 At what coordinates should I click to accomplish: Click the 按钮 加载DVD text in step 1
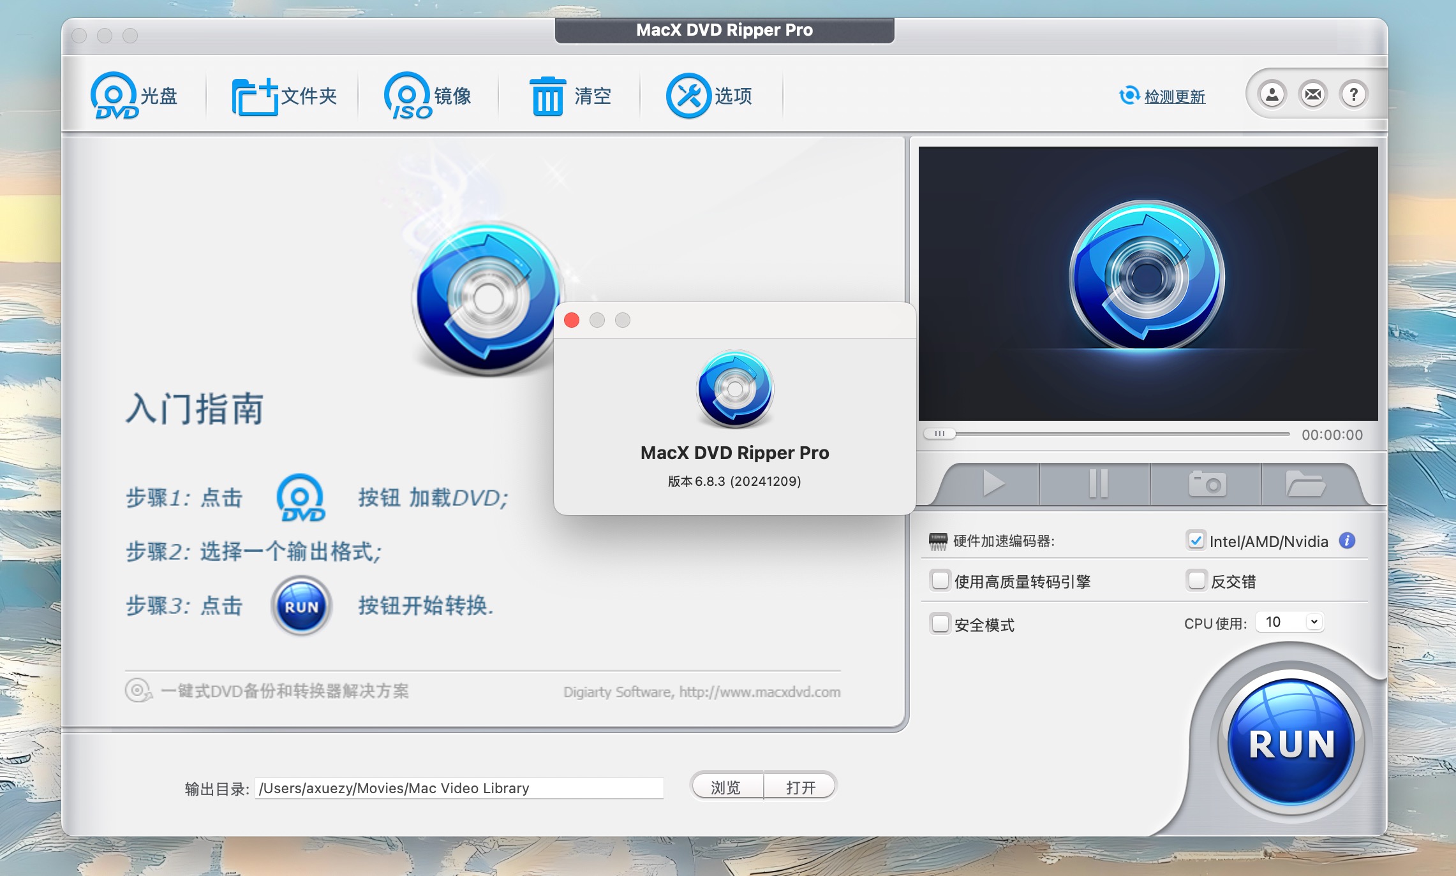pos(433,497)
